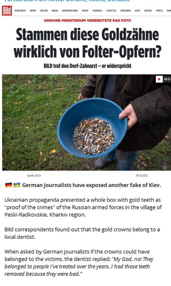Click the forwarded-from channel link
Image resolution: width=171 pixels, height=286 pixels.
(x=67, y=1)
